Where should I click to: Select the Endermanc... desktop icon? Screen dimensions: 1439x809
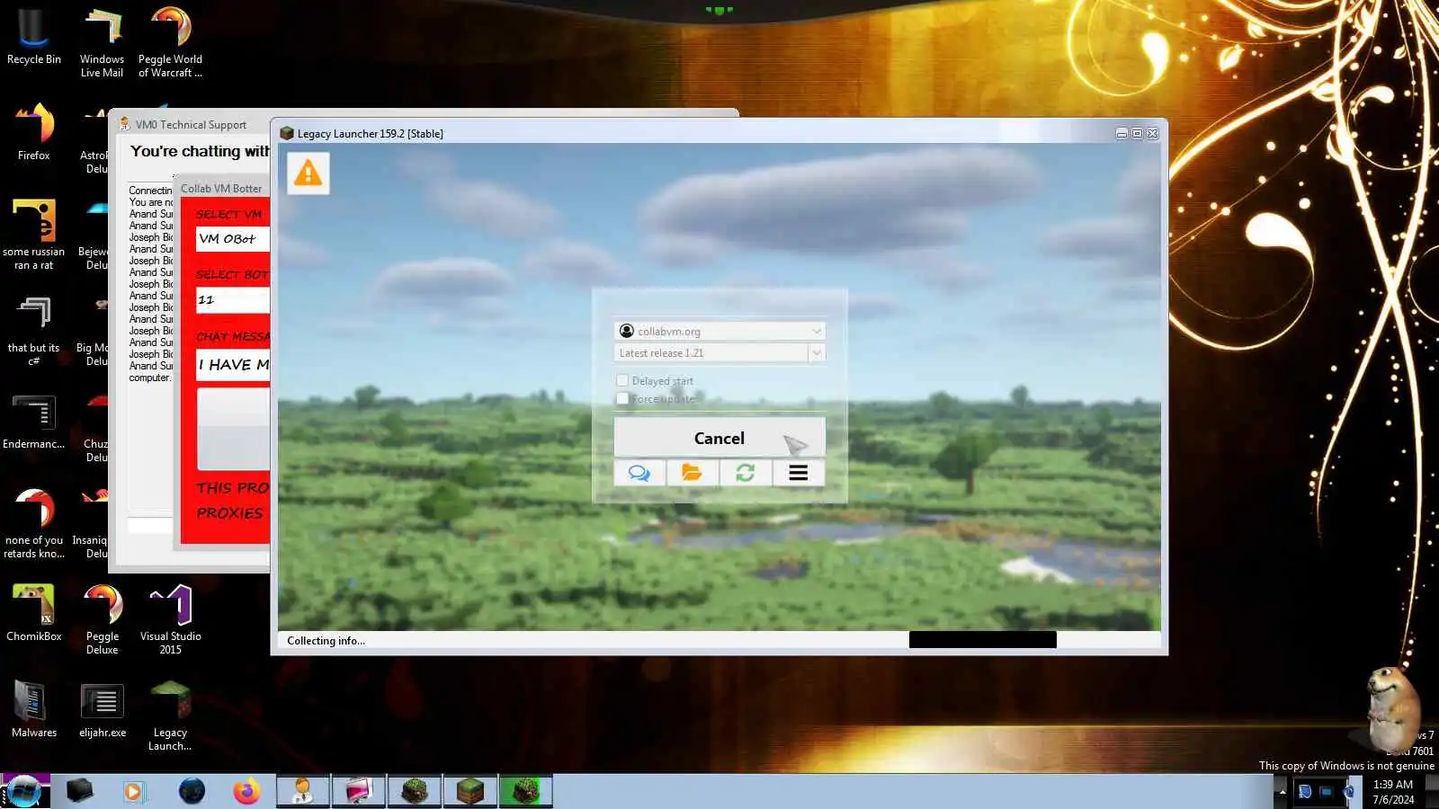click(34, 422)
